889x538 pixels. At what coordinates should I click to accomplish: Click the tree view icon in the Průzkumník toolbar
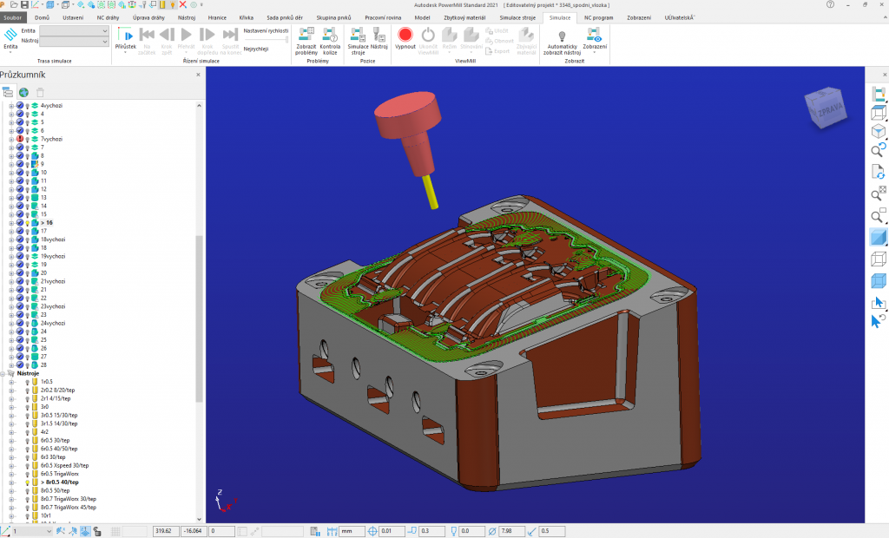pos(7,92)
